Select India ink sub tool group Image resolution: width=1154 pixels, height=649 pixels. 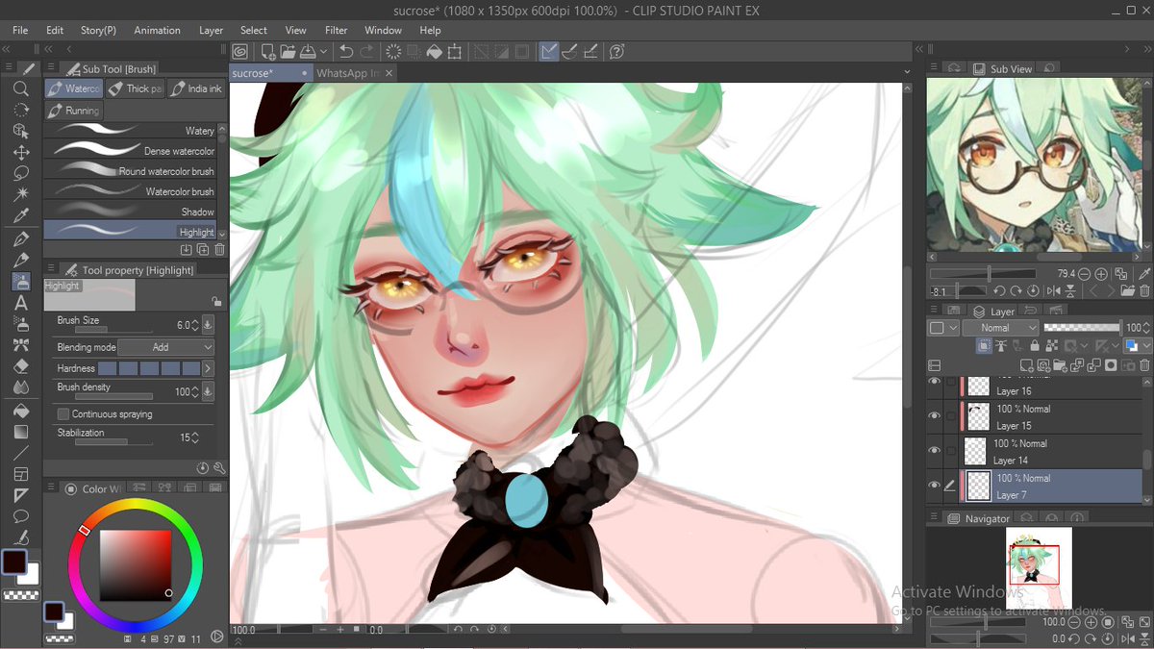195,88
